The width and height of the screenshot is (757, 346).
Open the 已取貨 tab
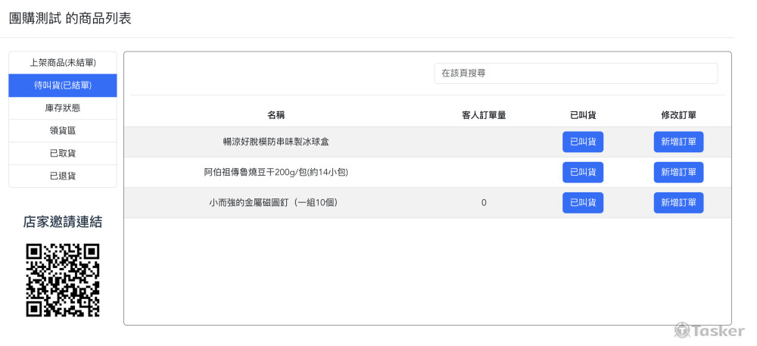coord(63,154)
